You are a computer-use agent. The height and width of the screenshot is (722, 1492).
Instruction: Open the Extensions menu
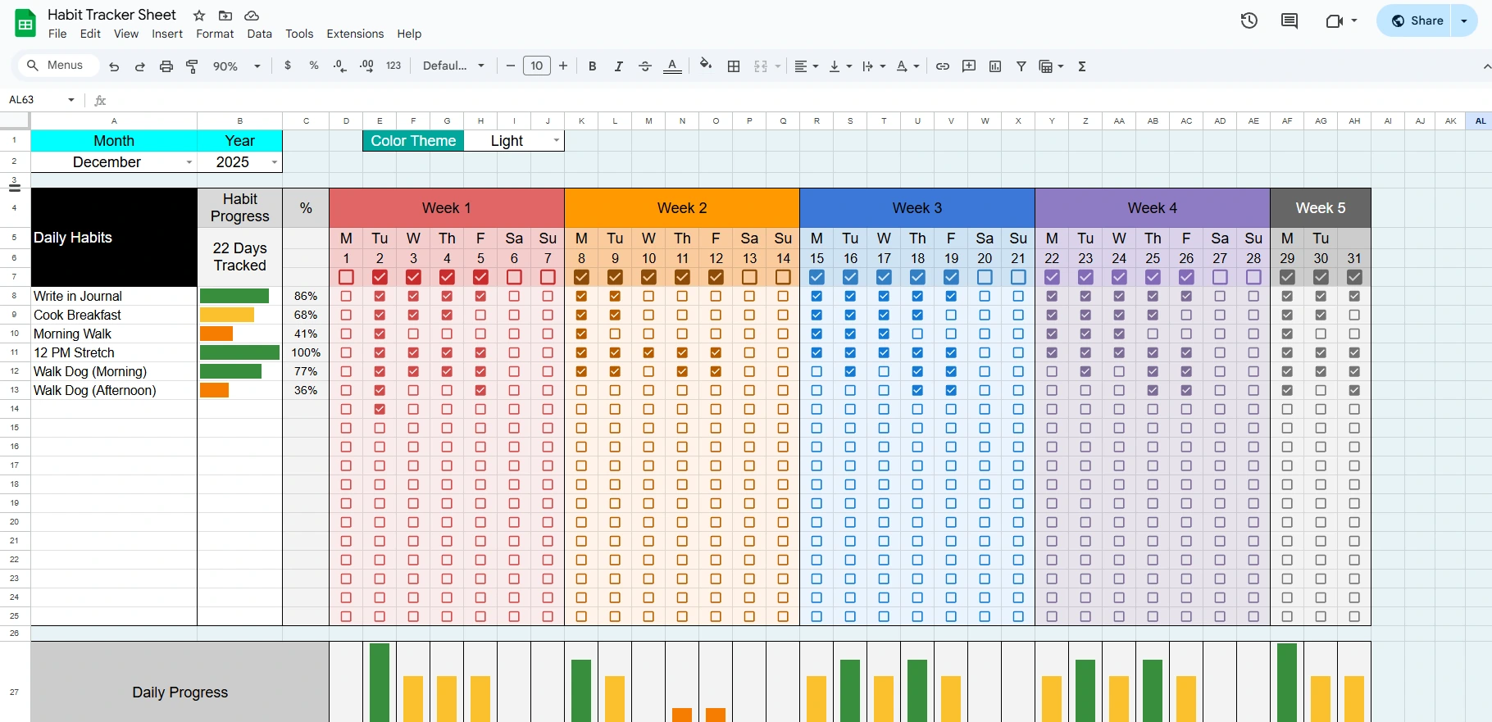click(355, 34)
